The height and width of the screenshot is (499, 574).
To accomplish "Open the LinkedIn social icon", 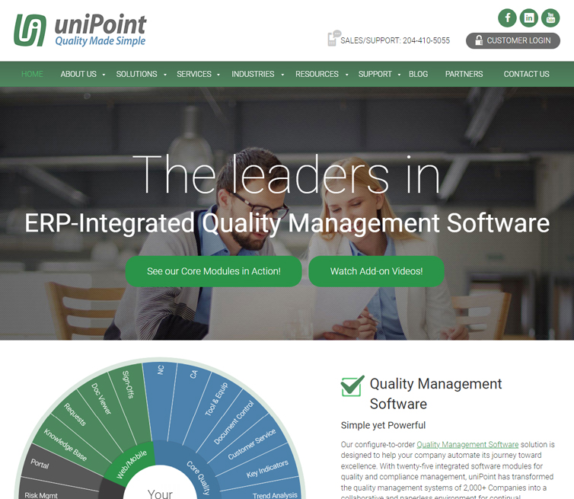I will point(529,18).
